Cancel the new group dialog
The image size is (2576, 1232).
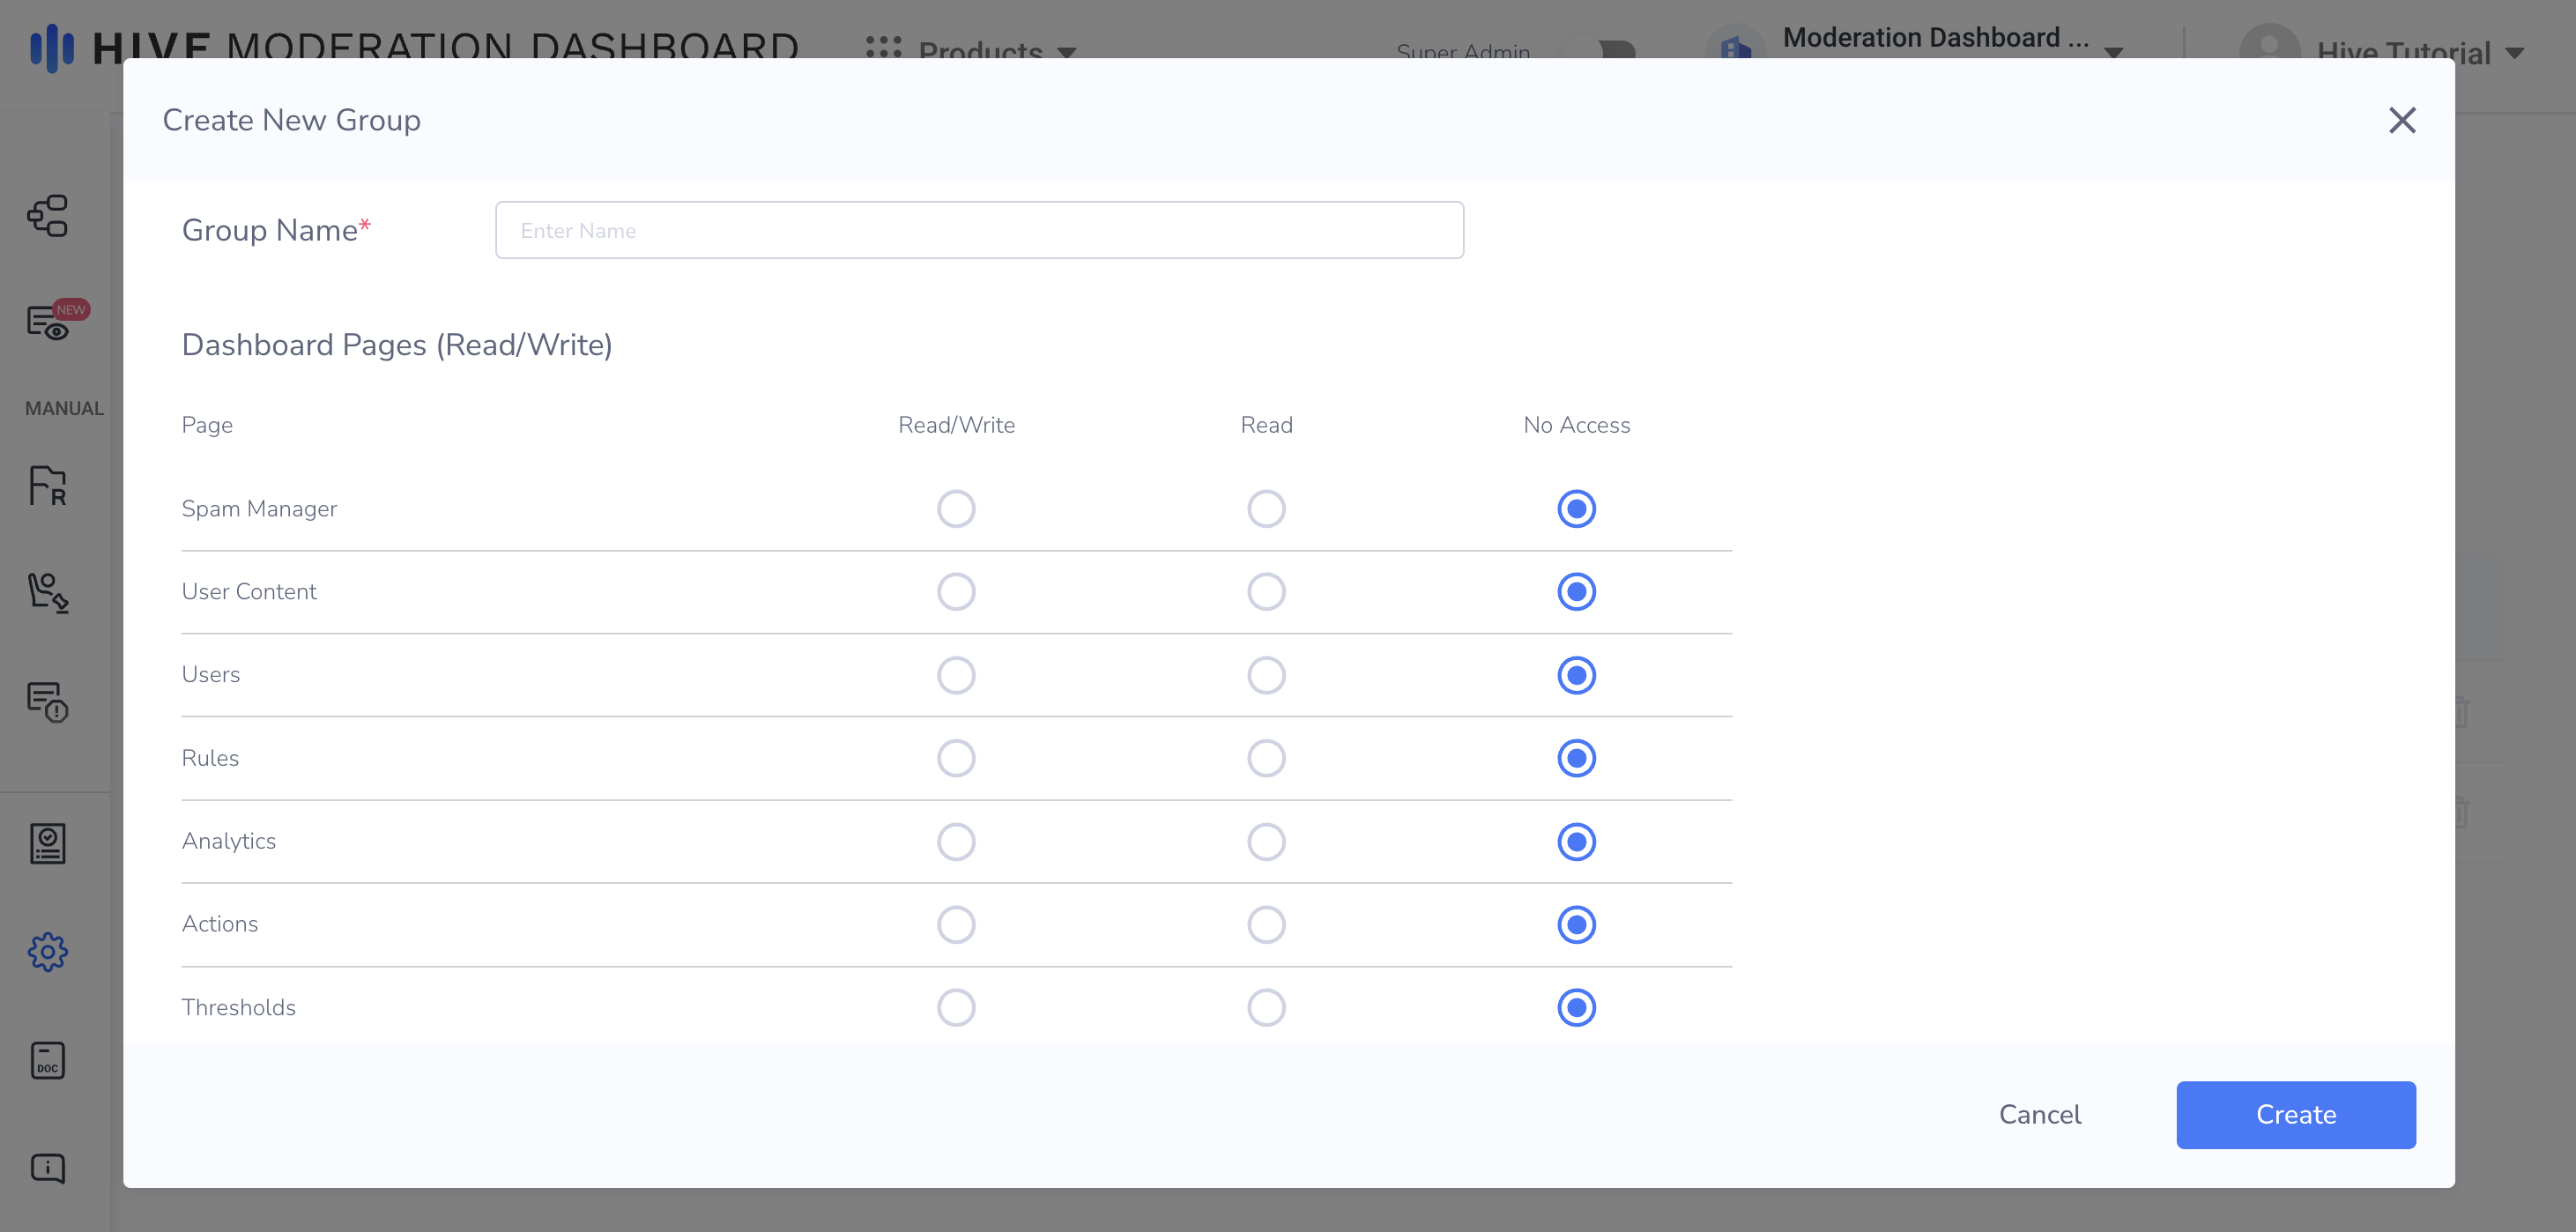pyautogui.click(x=2039, y=1115)
